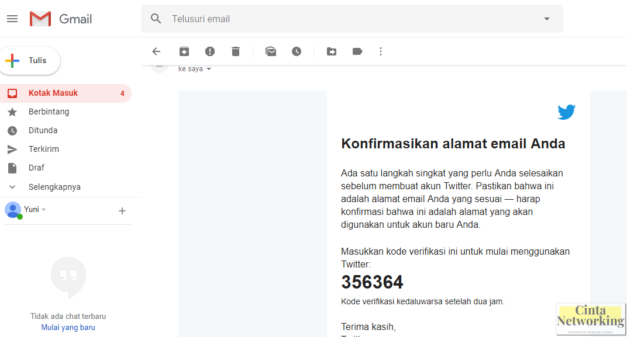This screenshot has height=337, width=627.
Task: Click the heading Konfirmasikan alamat email Anda
Action: pos(453,144)
